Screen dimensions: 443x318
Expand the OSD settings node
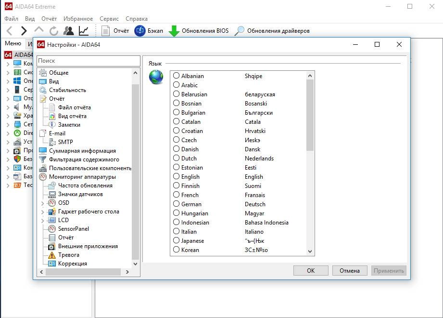click(x=43, y=203)
